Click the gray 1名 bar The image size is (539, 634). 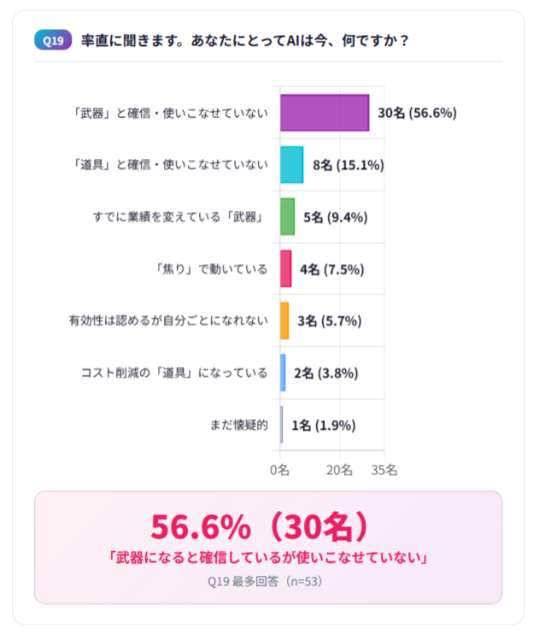click(x=282, y=425)
